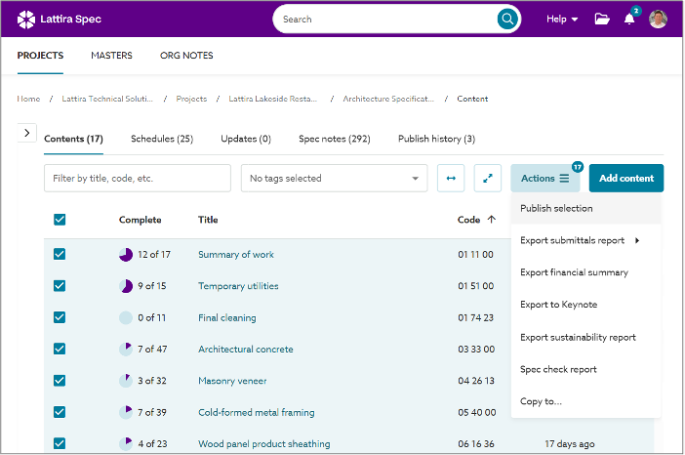Open the No tags selected dropdown
Screen dimensions: 685x455
coord(334,179)
